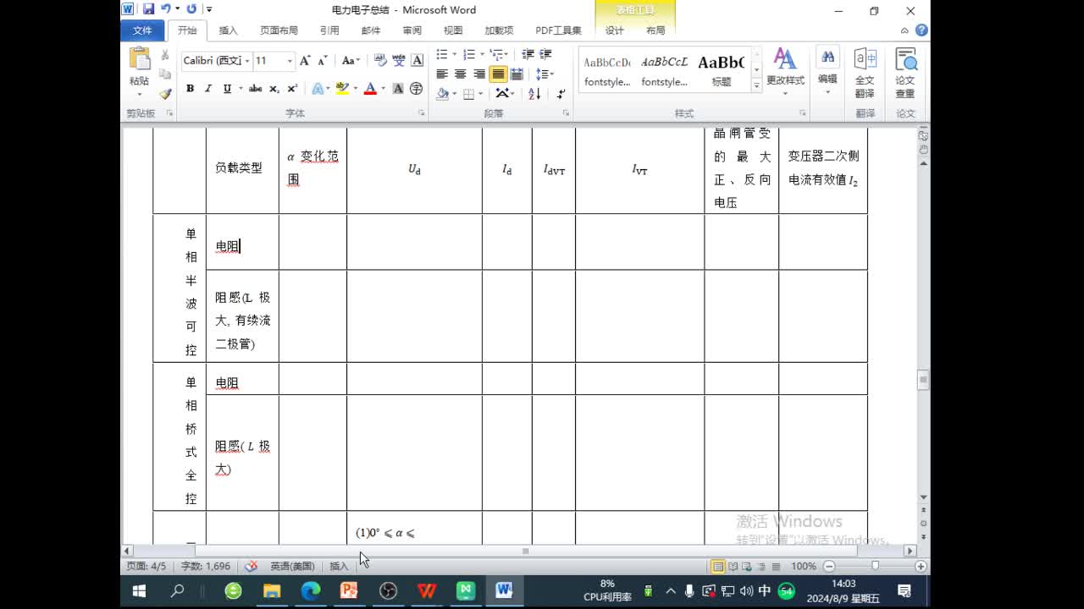Image resolution: width=1084 pixels, height=609 pixels.
Task: Center align the paragraph
Action: pos(461,74)
